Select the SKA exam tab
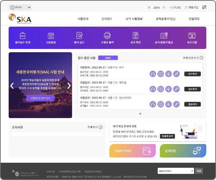The width and height of the screenshot is (216, 180). (108, 58)
